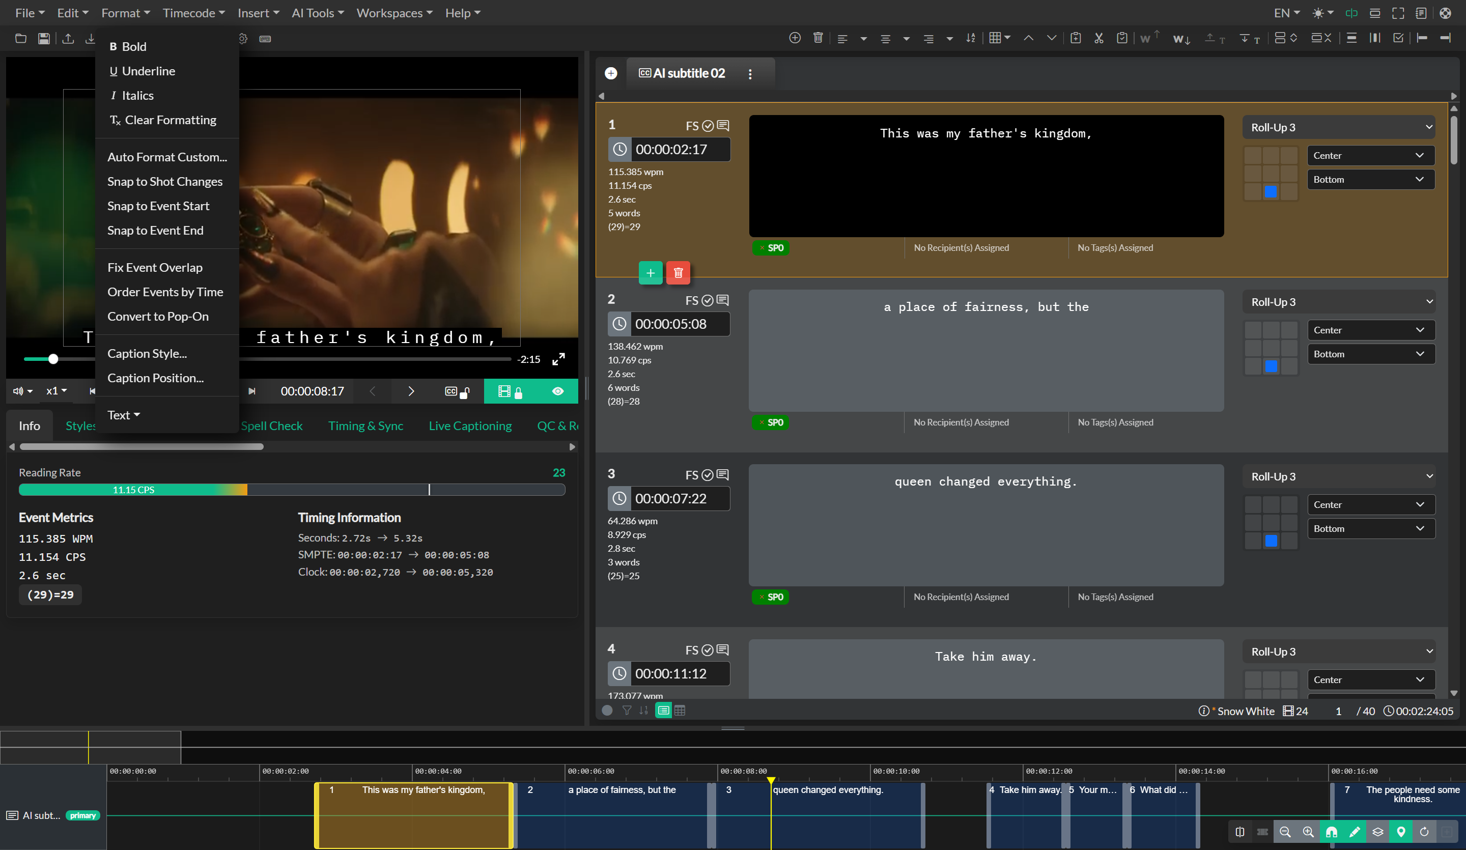Image resolution: width=1466 pixels, height=850 pixels.
Task: Click the open project folder icon
Action: [x=21, y=38]
